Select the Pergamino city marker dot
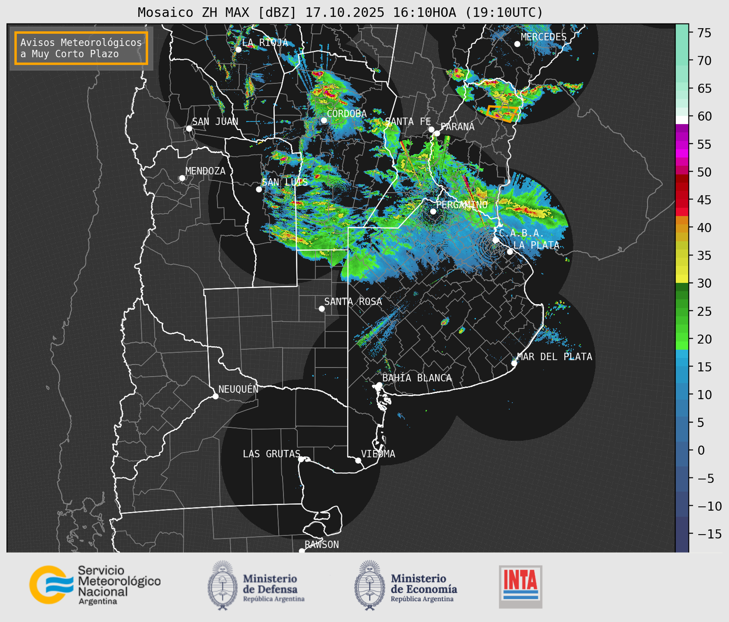 coord(433,212)
